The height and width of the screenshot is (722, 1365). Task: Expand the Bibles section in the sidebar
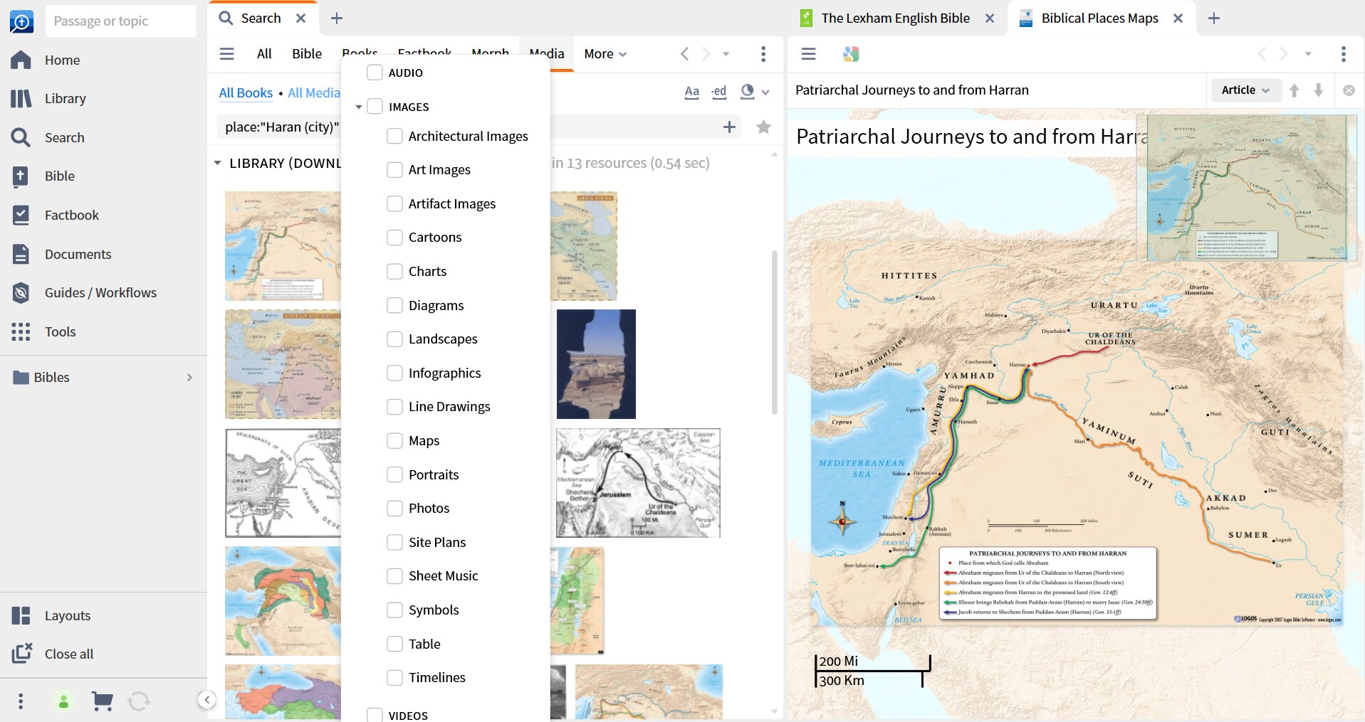click(189, 377)
